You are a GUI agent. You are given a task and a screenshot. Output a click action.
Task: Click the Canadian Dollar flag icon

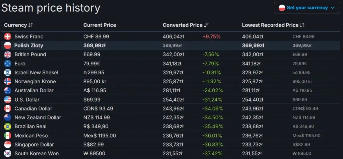tap(8, 109)
